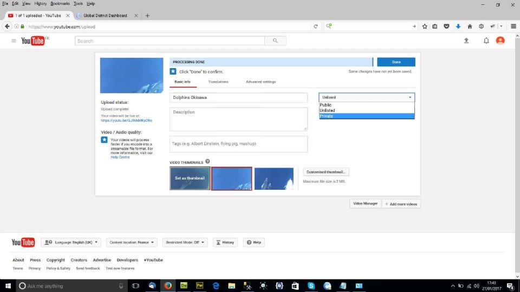Open the Language: English (UK) dropdown
The width and height of the screenshot is (520, 292).
(x=71, y=242)
